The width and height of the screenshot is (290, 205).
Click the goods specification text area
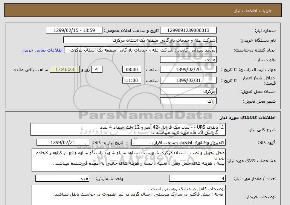coord(128,160)
